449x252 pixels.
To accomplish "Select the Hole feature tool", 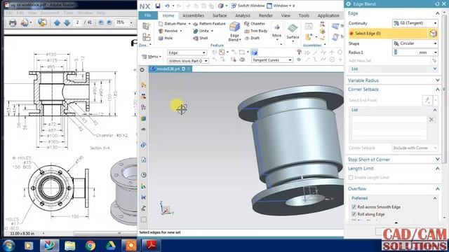I will pos(166,38).
